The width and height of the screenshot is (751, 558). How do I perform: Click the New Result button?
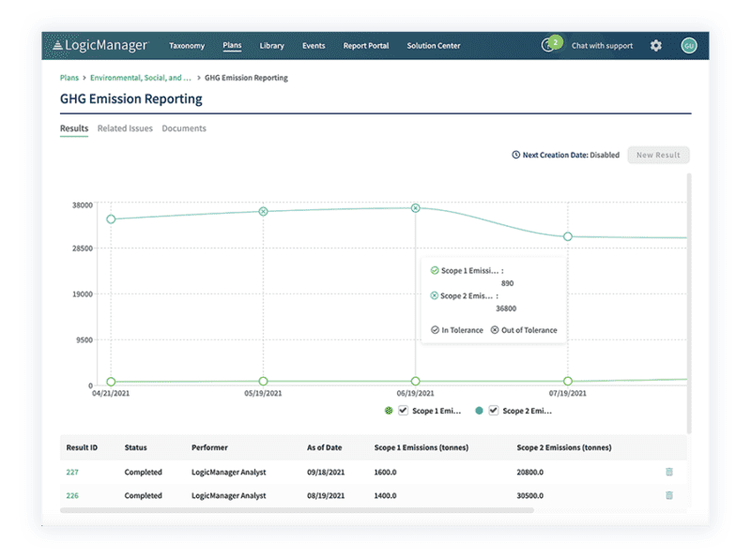click(658, 155)
